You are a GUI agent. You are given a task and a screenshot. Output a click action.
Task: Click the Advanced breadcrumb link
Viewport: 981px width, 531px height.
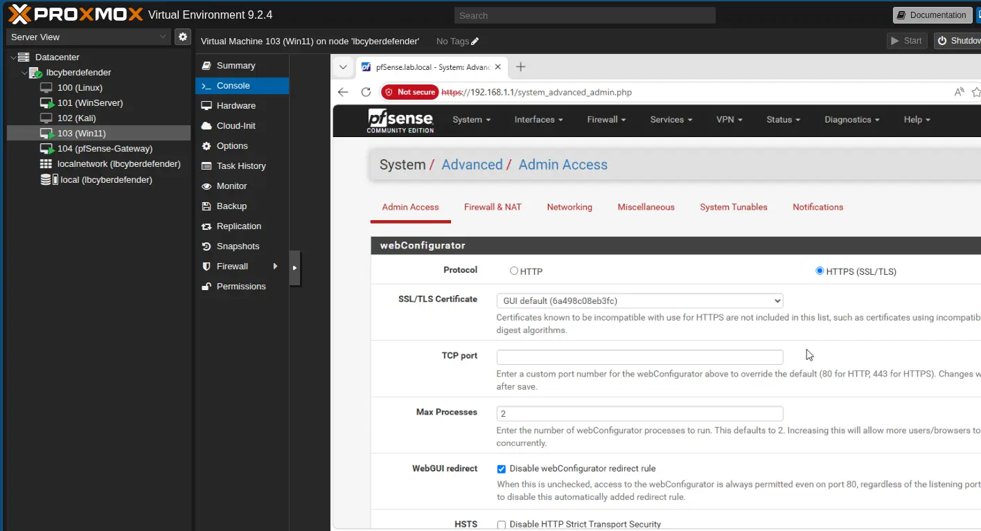pyautogui.click(x=472, y=165)
